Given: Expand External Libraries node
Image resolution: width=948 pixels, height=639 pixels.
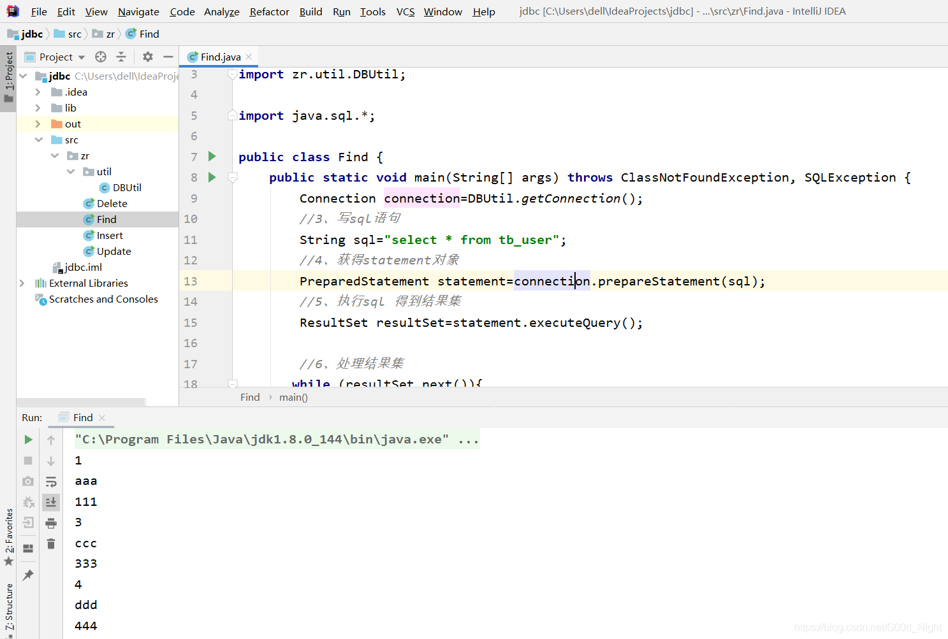Looking at the screenshot, I should tap(22, 283).
